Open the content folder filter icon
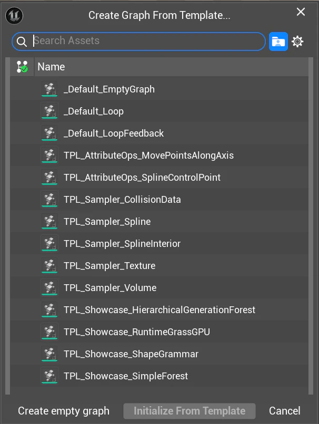319x424 pixels. [278, 42]
